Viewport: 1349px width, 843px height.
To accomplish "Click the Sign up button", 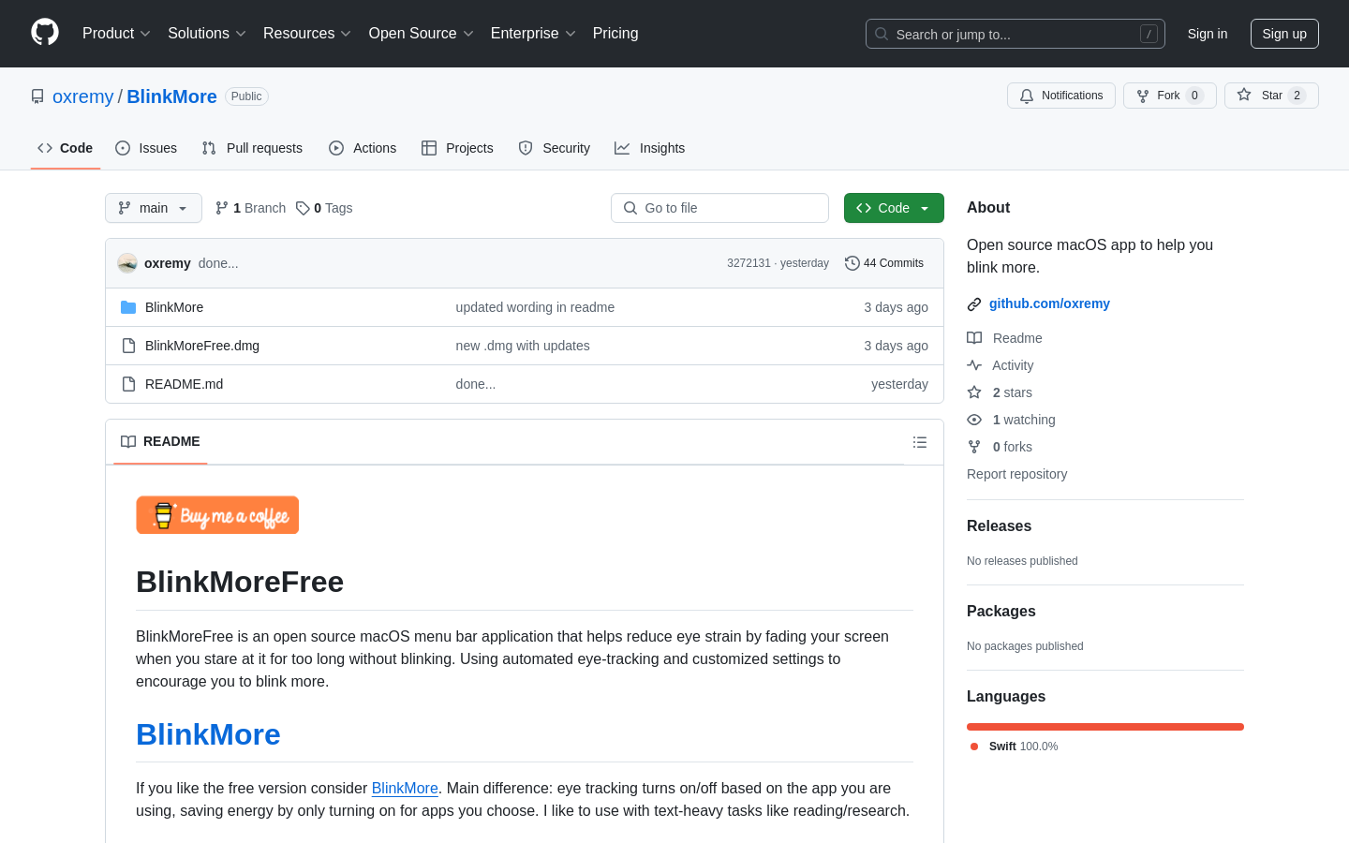I will (1284, 34).
